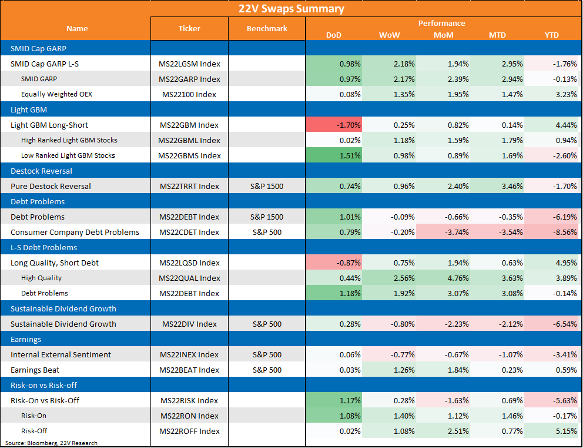
Task: Click the "4.76%" MoM value
Action: click(x=443, y=278)
